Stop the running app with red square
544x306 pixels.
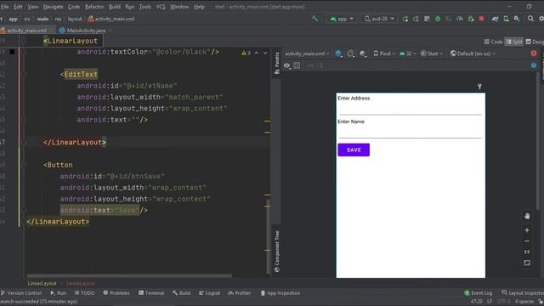coord(482,19)
